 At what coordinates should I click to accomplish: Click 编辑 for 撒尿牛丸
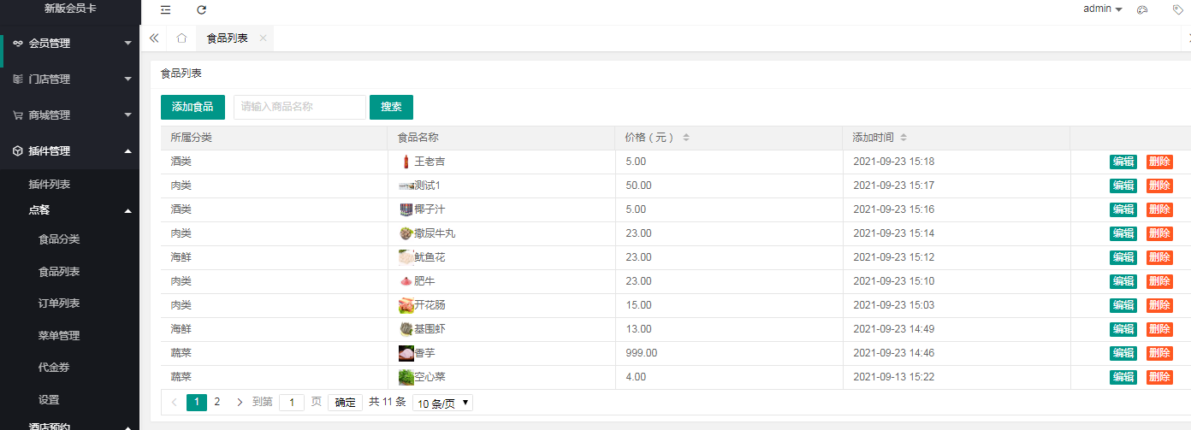1123,233
